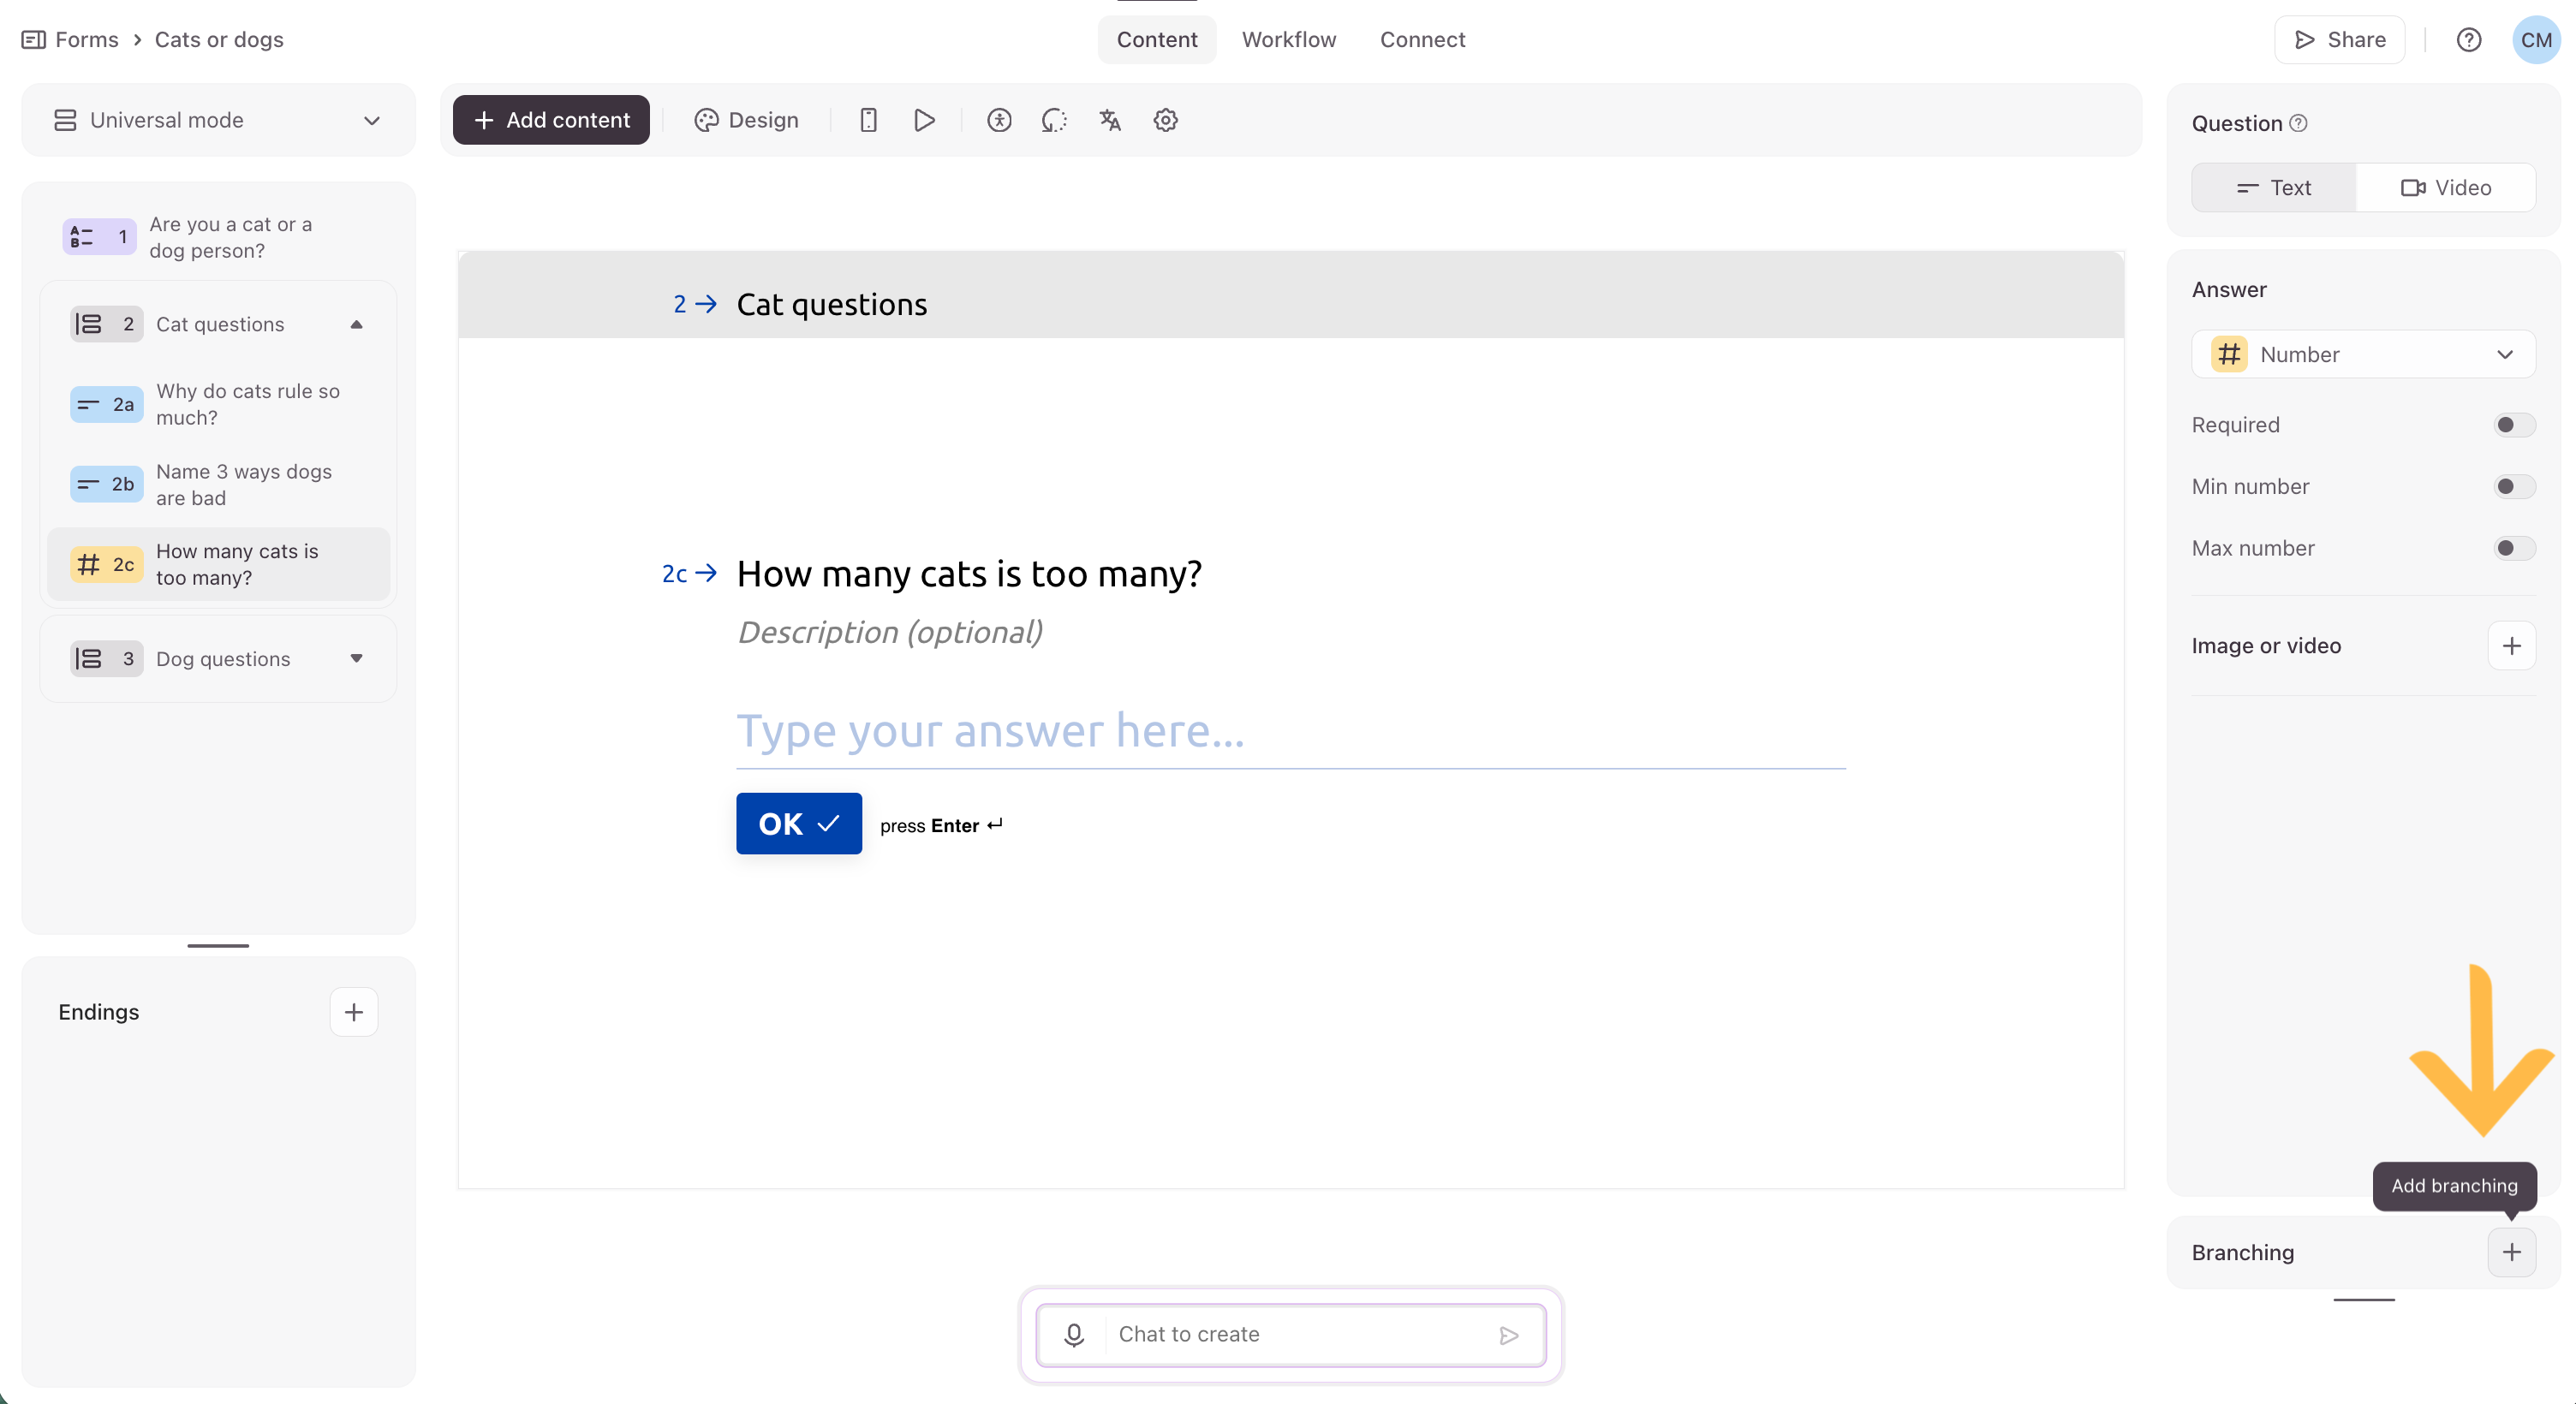Image resolution: width=2576 pixels, height=1404 pixels.
Task: Click the Chat to create input
Action: (1300, 1334)
